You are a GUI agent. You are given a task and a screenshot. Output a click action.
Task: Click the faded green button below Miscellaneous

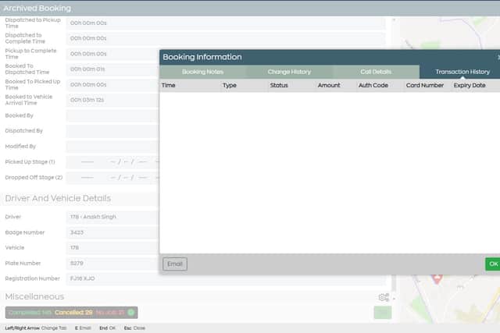(382, 313)
